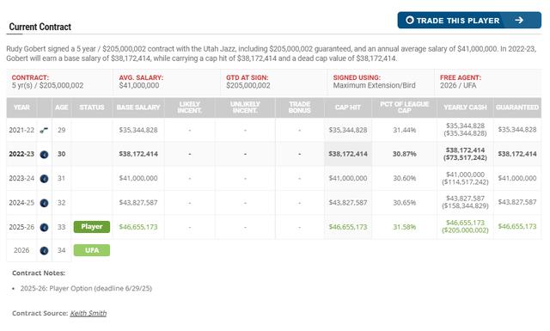Click the Cap Hit column header
Viewport: 550px width, 331px height.
[x=347, y=107]
